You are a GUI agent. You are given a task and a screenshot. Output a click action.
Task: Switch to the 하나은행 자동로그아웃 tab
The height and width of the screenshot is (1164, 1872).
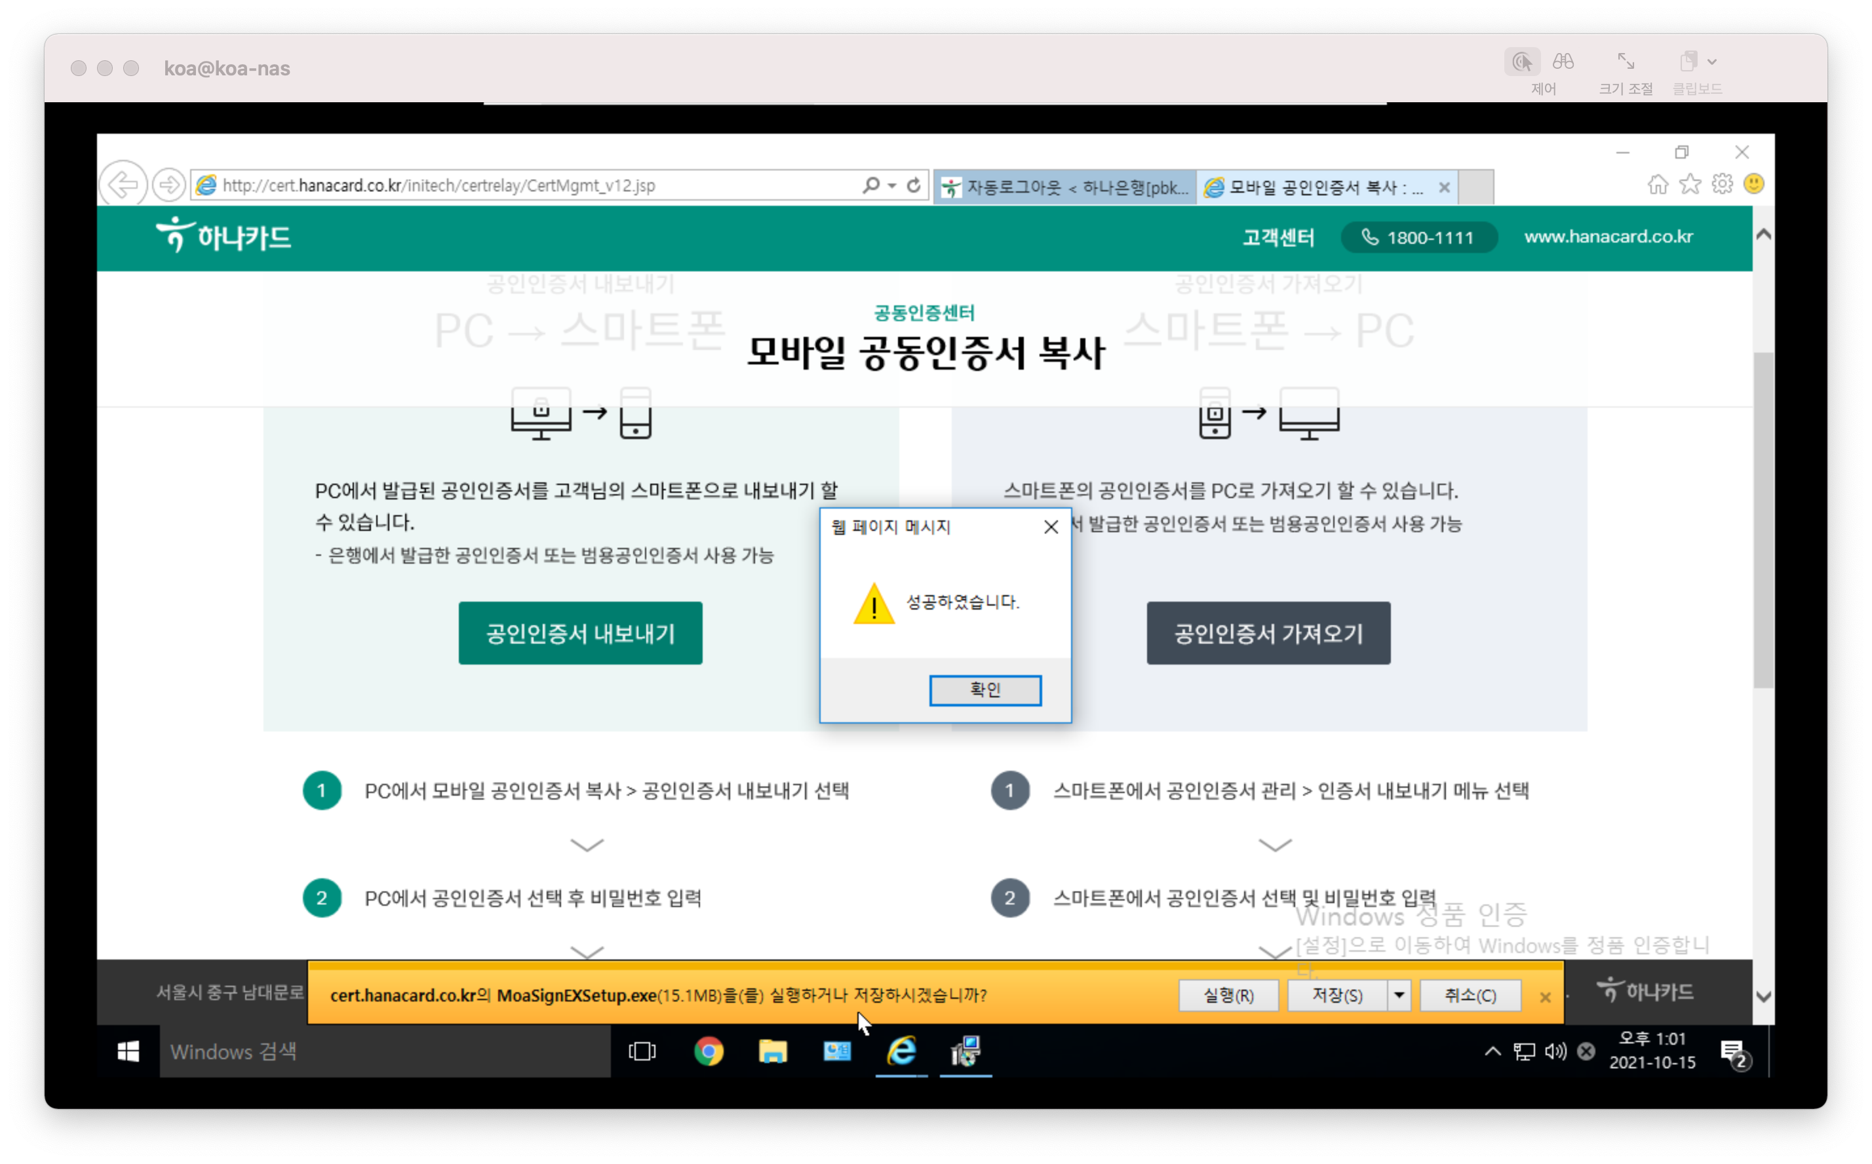(x=1065, y=187)
